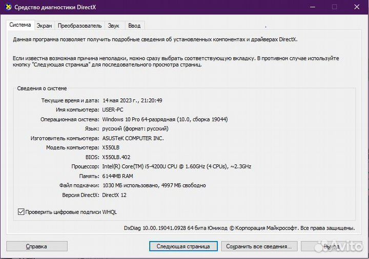
Task: Click the Изготовитель компьютера label
Action: (65, 138)
